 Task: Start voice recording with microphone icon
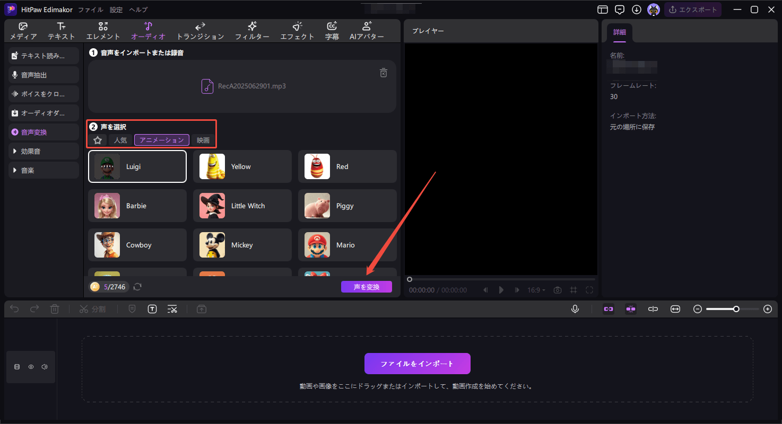click(575, 309)
